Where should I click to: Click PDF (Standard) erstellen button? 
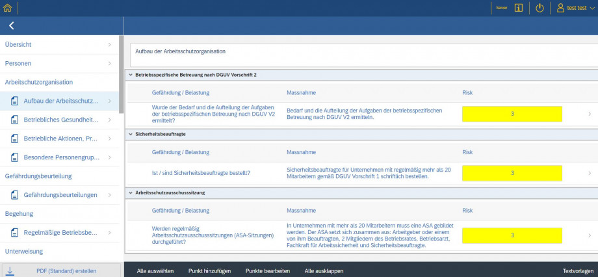click(61, 271)
